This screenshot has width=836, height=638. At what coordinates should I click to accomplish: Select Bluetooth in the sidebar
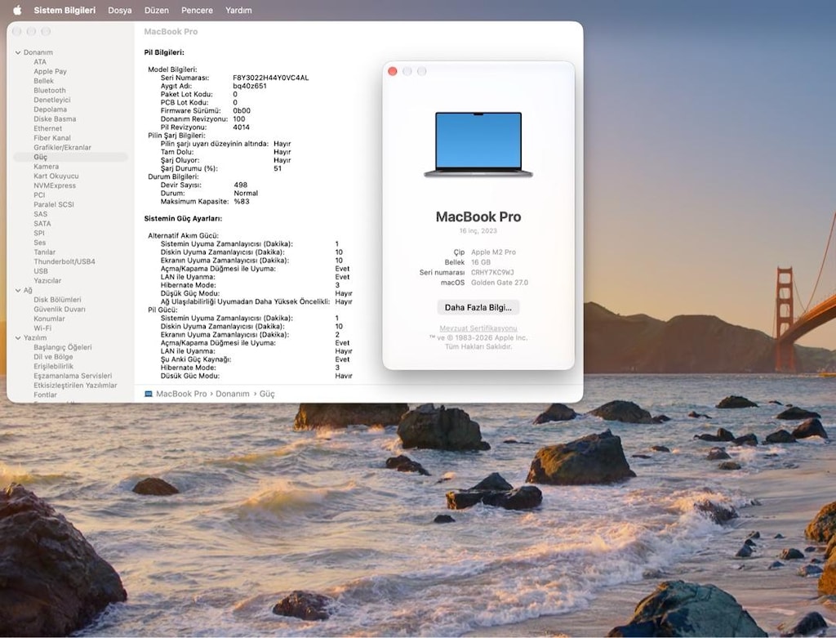50,91
